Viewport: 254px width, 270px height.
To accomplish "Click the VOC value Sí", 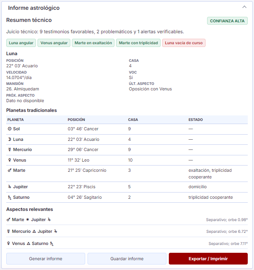I will click(x=131, y=77).
